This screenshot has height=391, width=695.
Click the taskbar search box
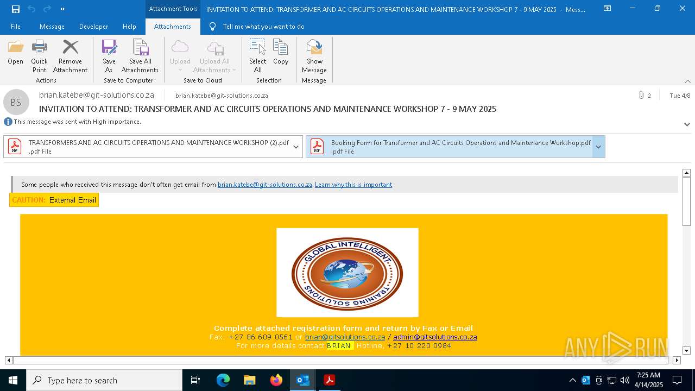104,380
